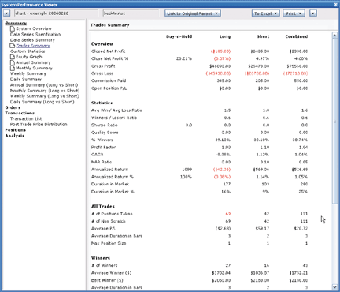
Task: Select the Transactions section
Action: 20,113
